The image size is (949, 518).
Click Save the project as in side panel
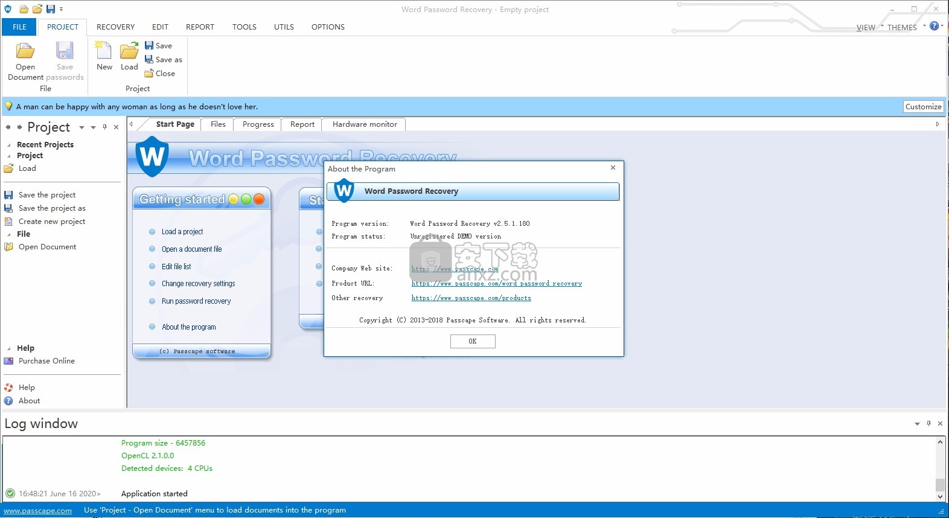coord(45,208)
